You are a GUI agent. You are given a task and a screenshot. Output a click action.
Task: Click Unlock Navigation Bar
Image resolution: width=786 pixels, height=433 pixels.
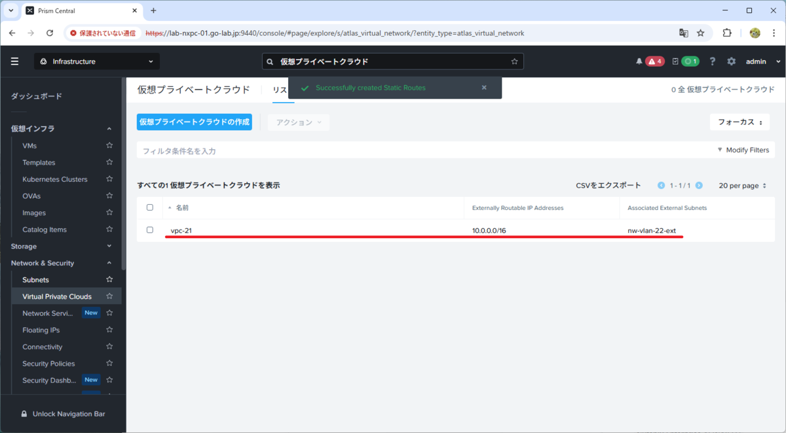tap(63, 414)
